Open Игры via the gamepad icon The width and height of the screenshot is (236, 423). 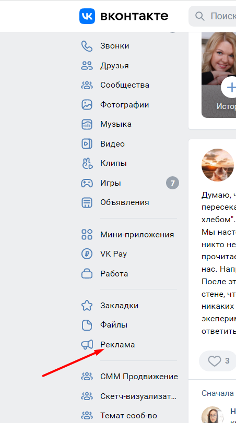(87, 183)
